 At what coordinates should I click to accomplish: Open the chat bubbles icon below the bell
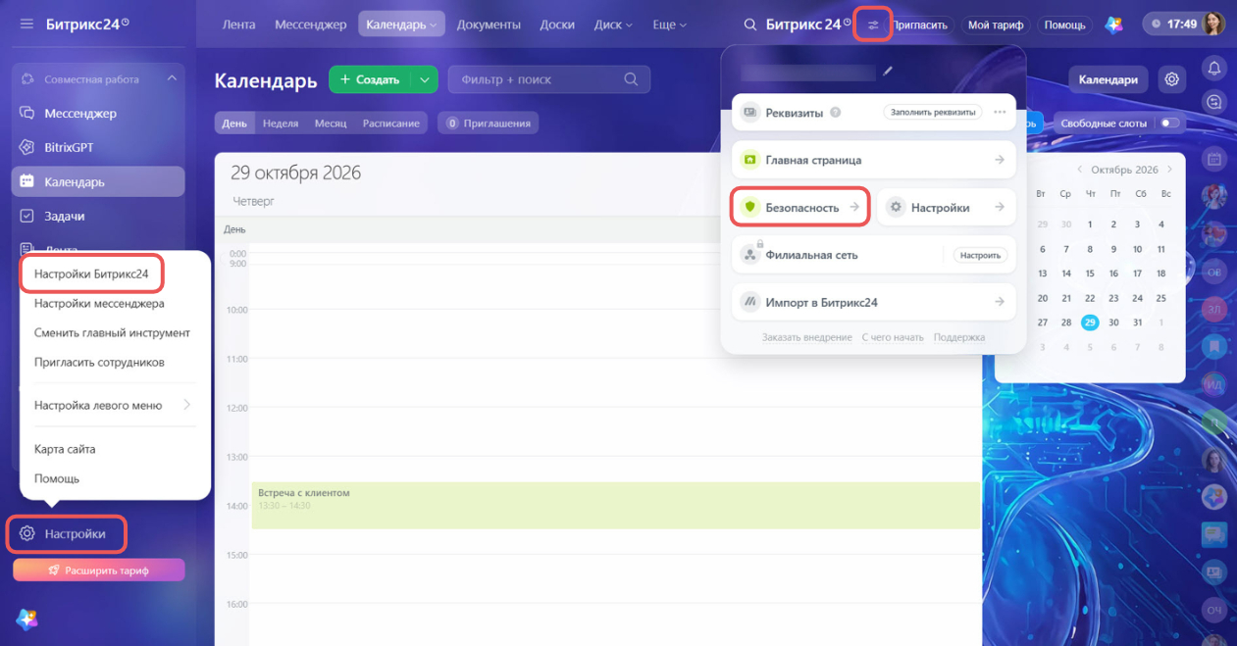pos(1214,102)
